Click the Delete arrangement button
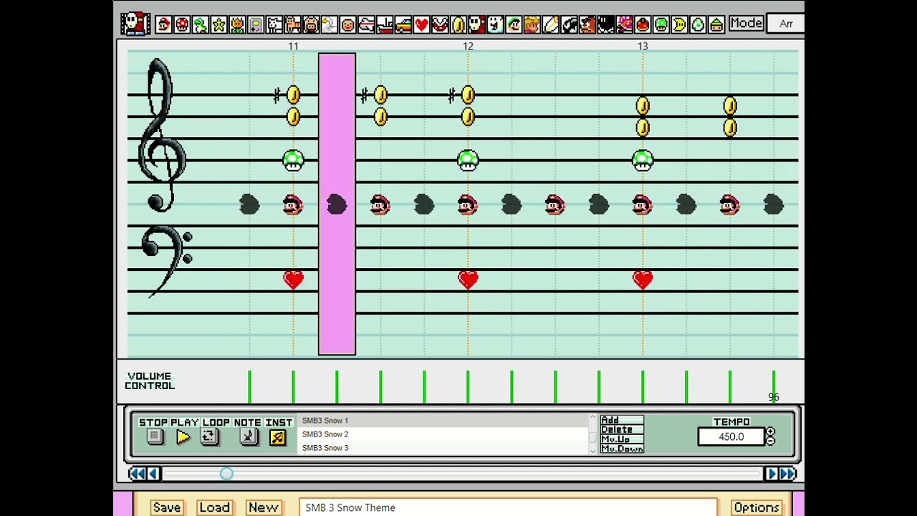 coord(622,429)
